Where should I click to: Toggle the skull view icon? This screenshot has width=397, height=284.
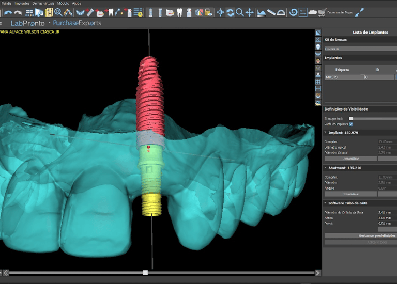tap(318, 46)
